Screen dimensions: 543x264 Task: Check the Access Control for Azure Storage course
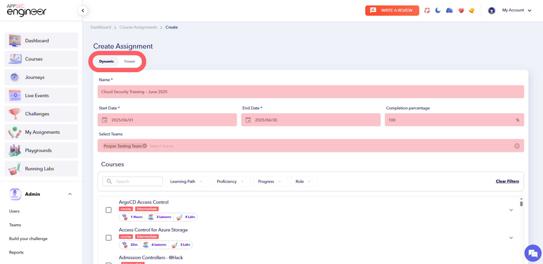(108, 237)
